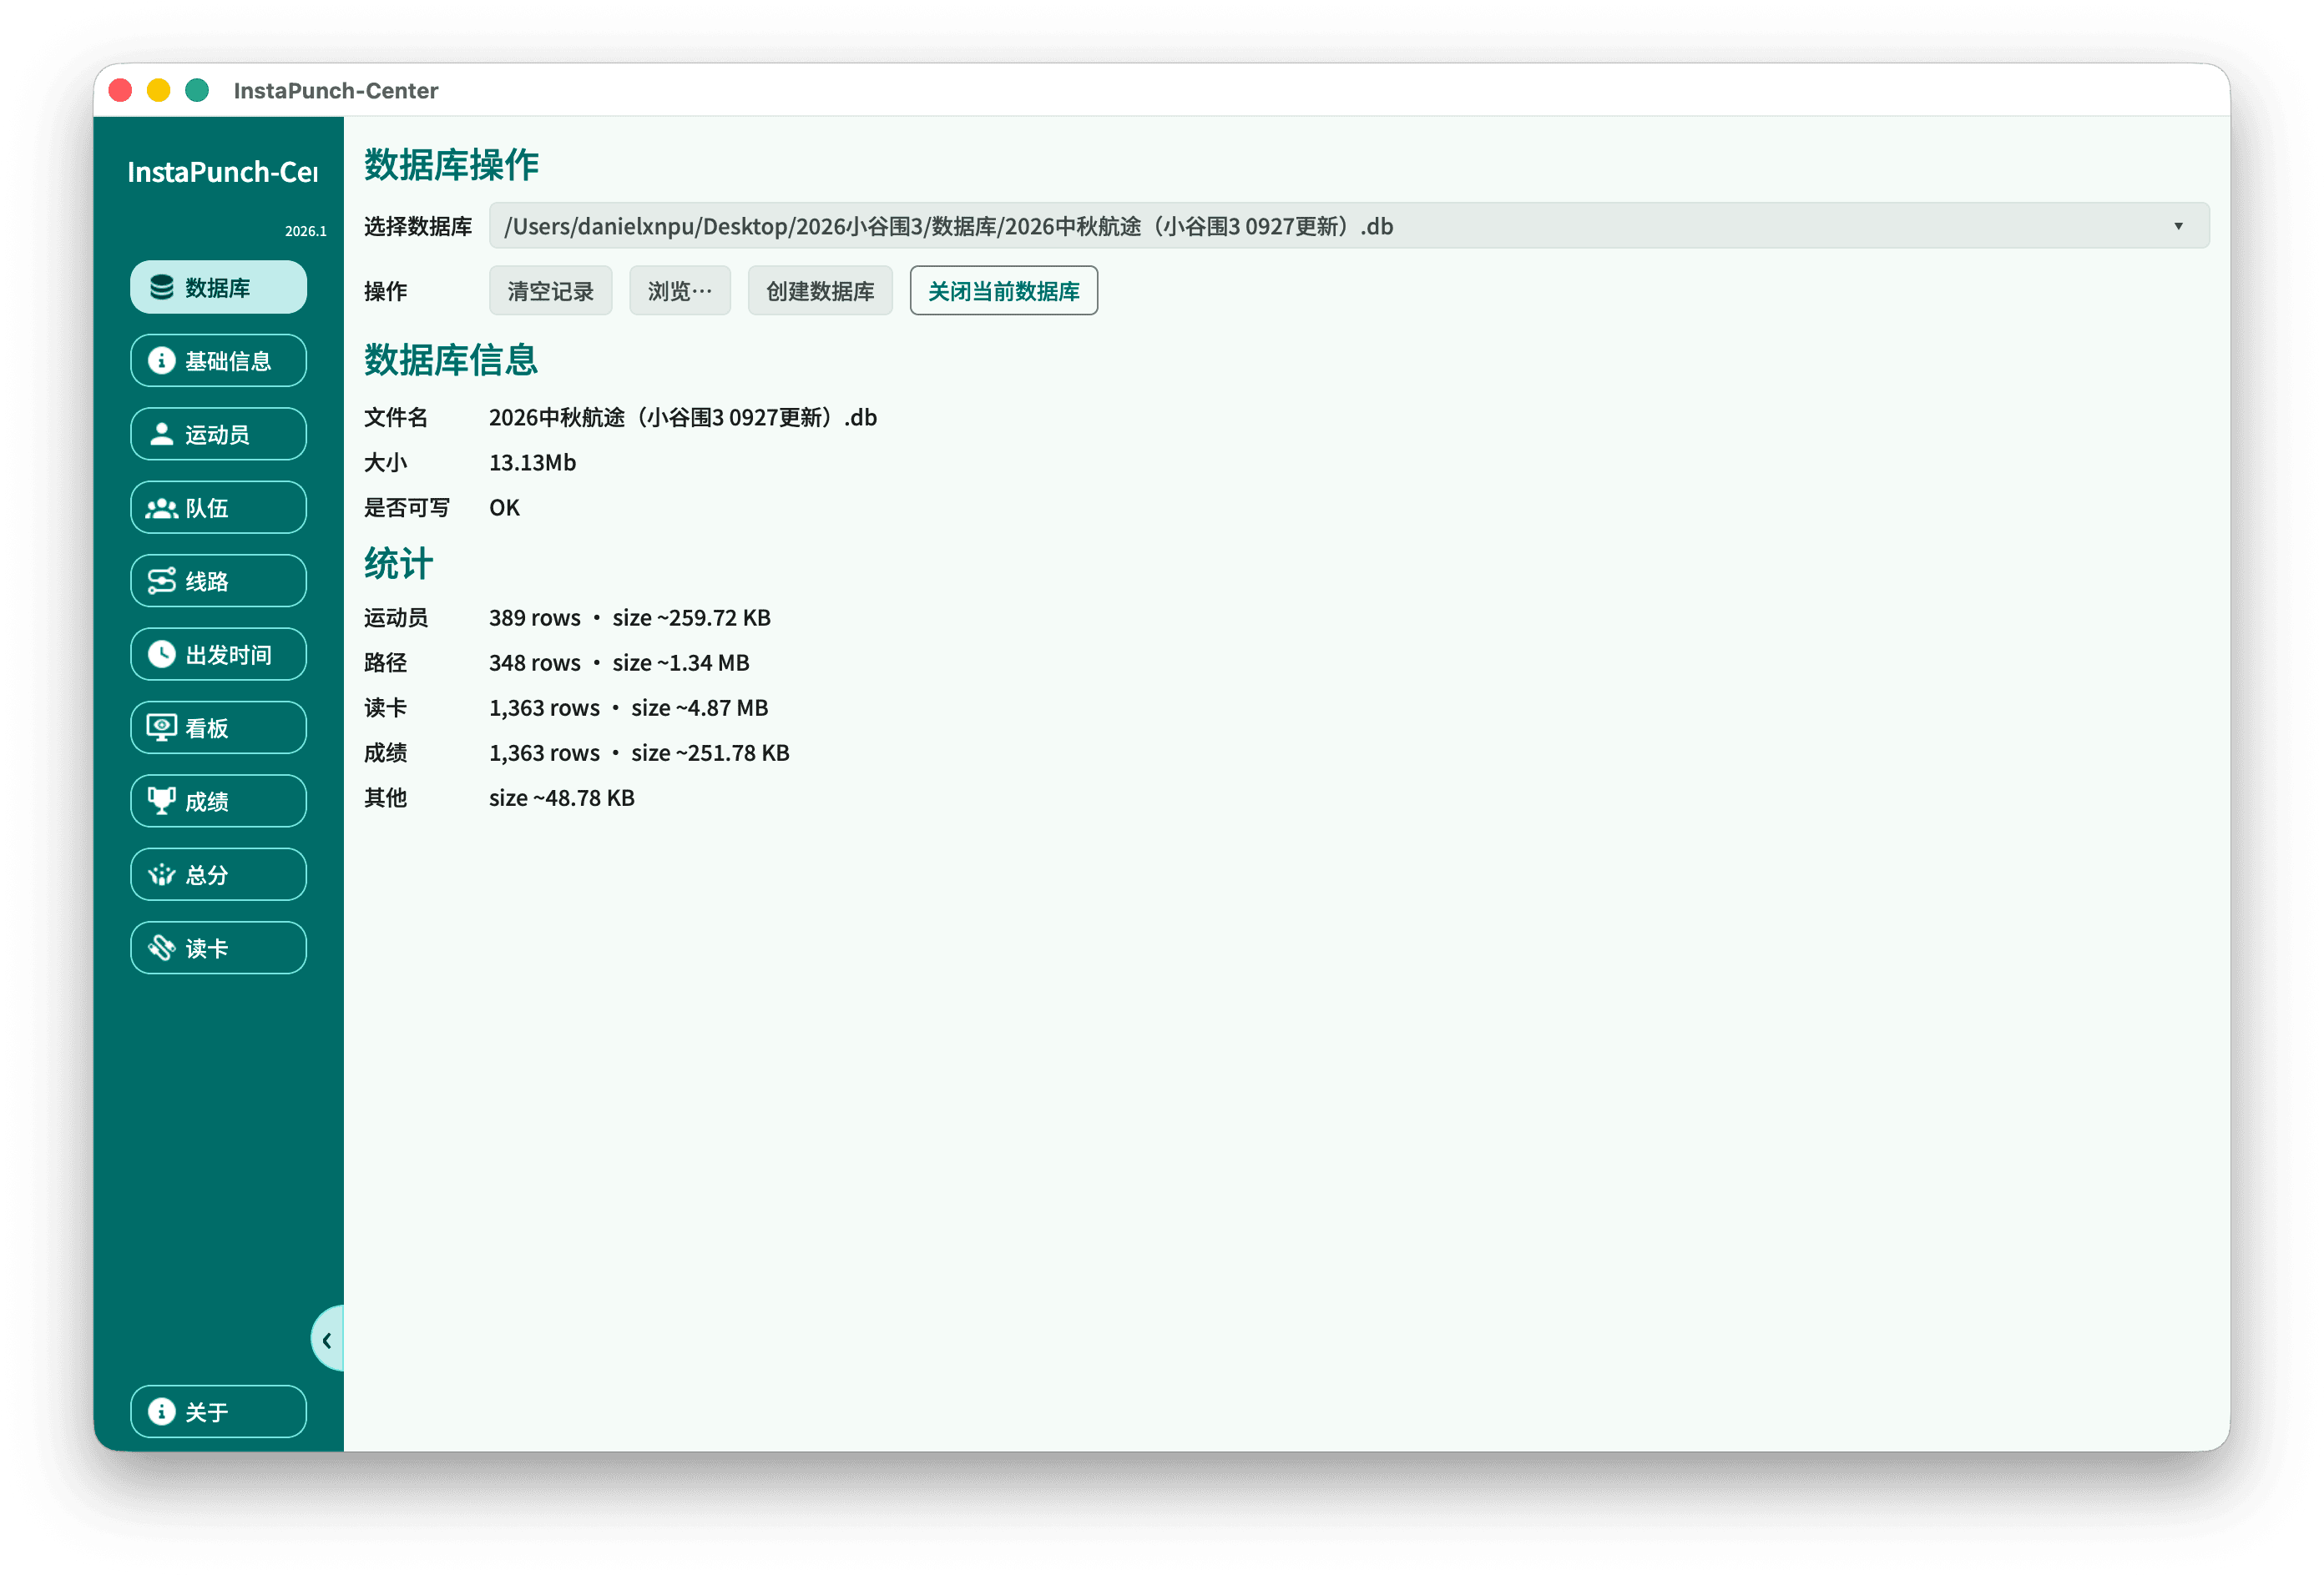Click the 基础信息 info icon
The width and height of the screenshot is (2324, 1575).
tap(161, 360)
